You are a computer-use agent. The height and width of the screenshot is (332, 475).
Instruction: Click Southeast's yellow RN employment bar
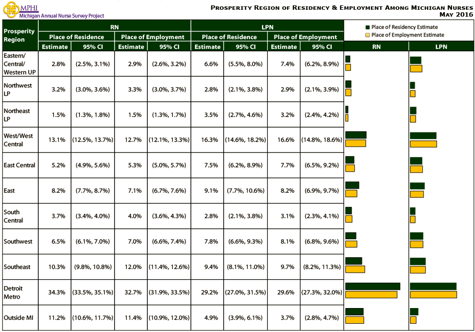355,269
